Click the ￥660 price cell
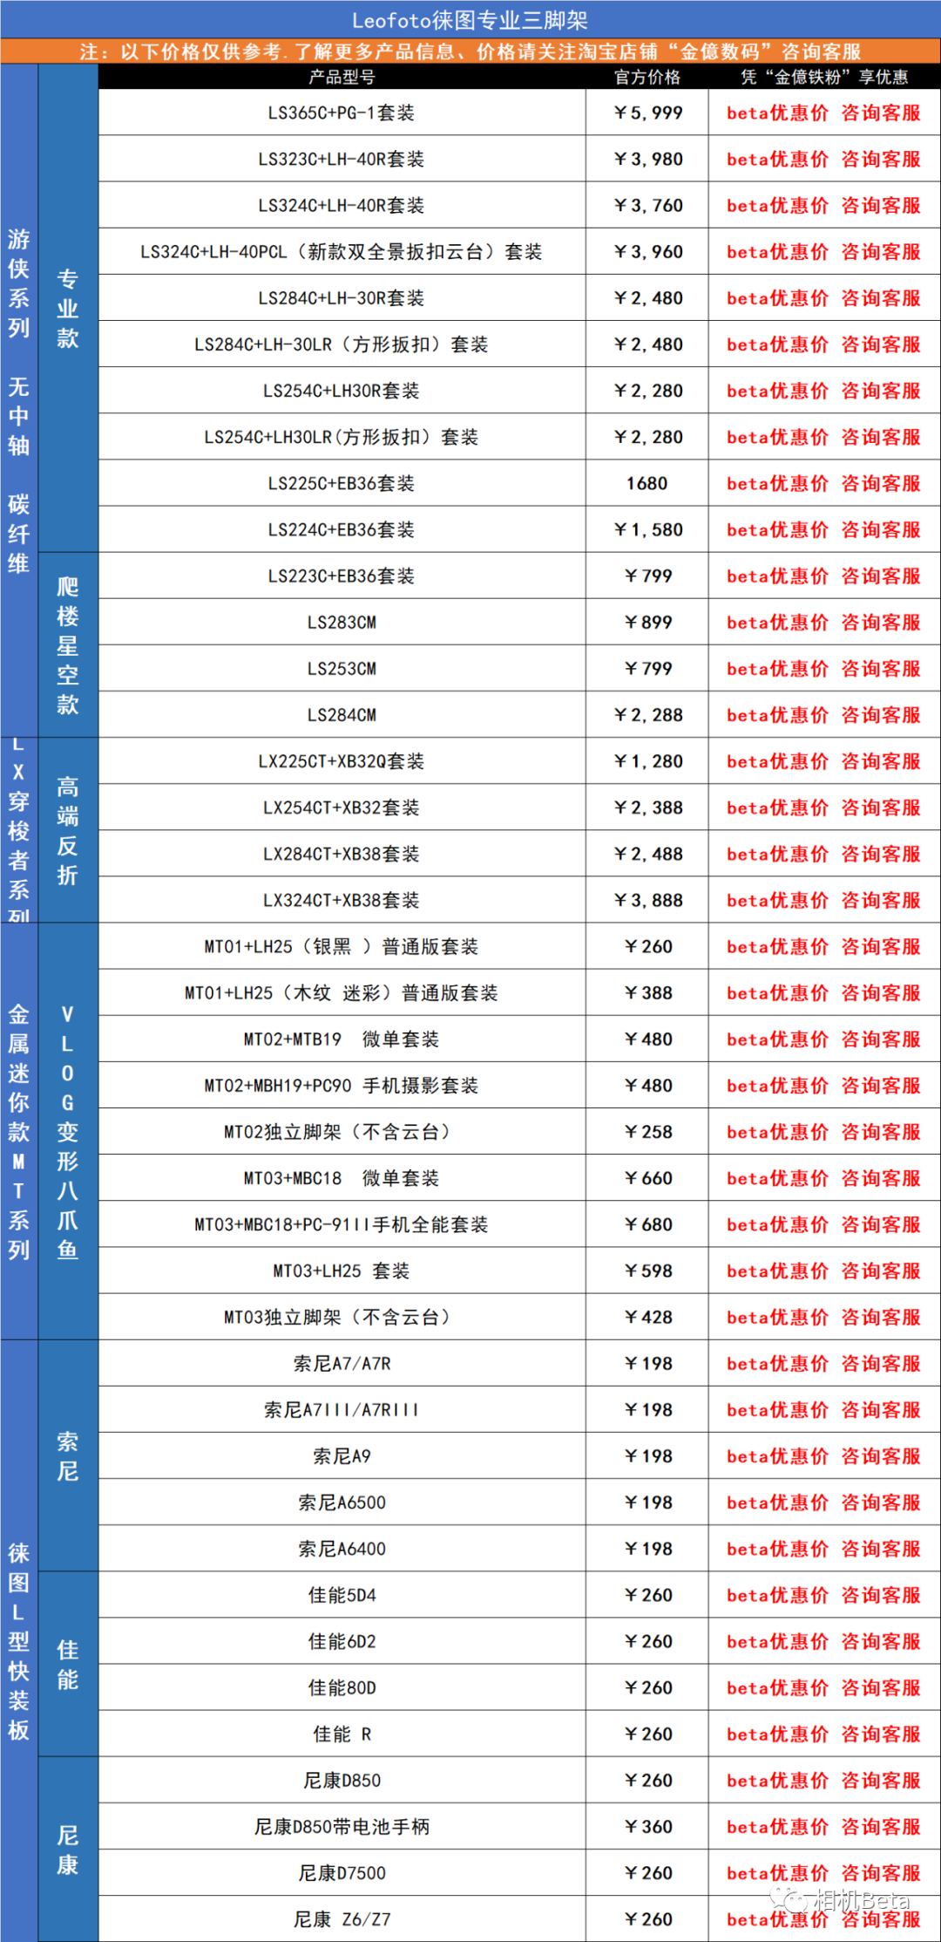 [x=647, y=1176]
